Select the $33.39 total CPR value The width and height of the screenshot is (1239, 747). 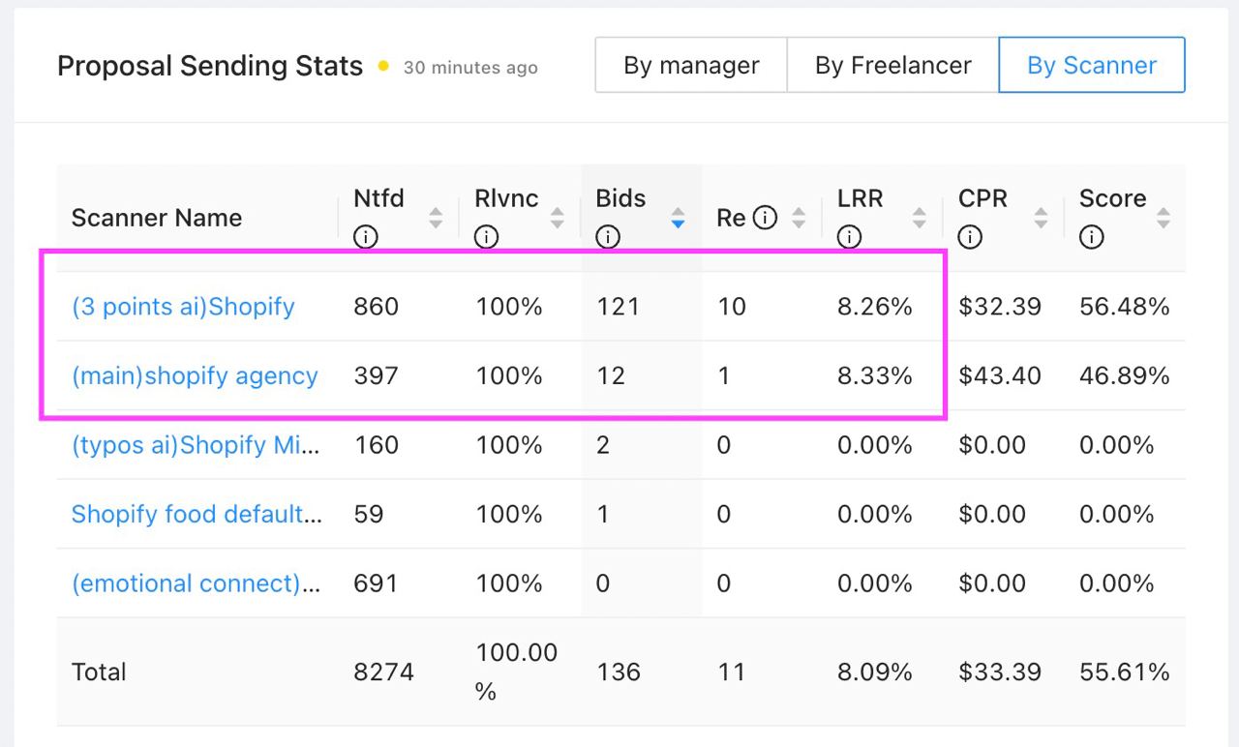1000,672
